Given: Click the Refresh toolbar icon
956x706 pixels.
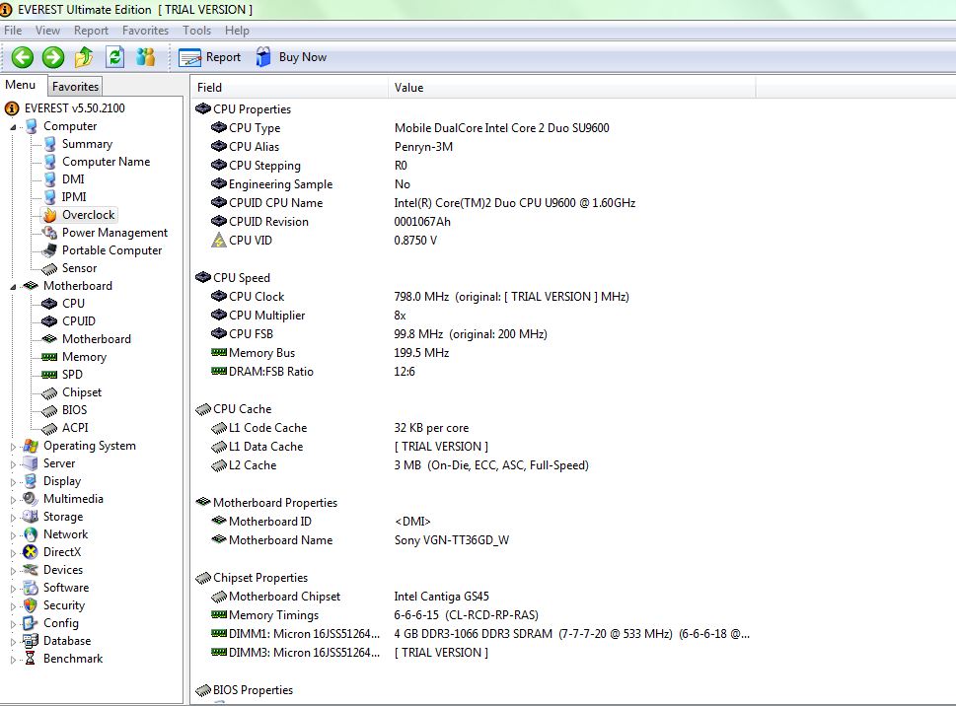Looking at the screenshot, I should 115,57.
